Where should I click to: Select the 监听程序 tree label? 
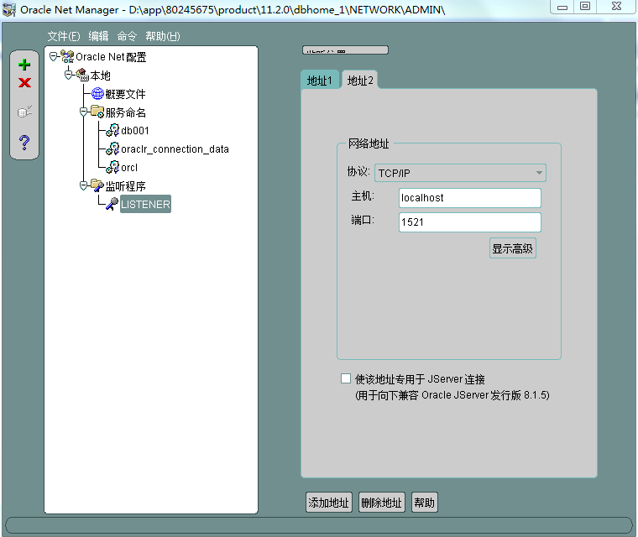point(125,186)
